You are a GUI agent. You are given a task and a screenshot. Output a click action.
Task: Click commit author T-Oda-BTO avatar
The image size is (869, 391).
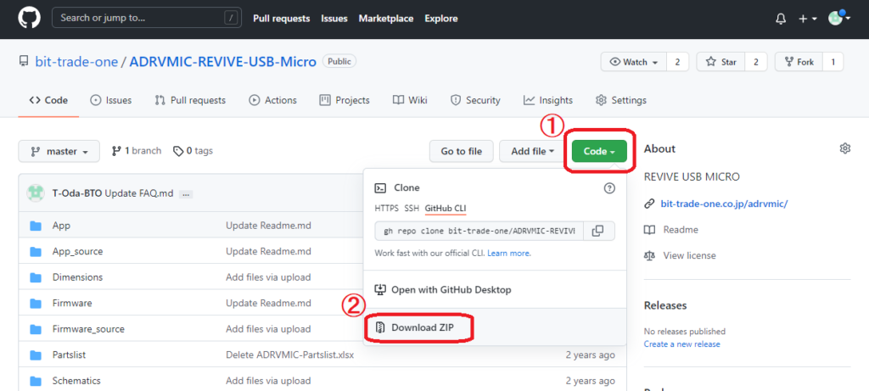pos(36,193)
